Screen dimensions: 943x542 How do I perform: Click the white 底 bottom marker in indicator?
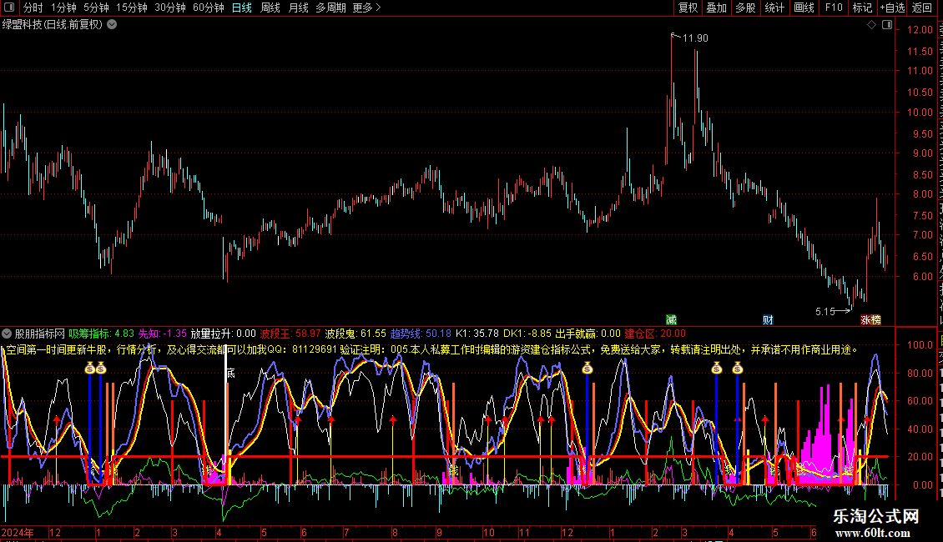click(x=231, y=374)
